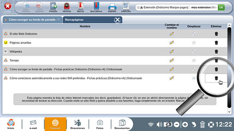This screenshot has height=131, width=234.
Task: Click the Nombre column header
Action: point(85,26)
